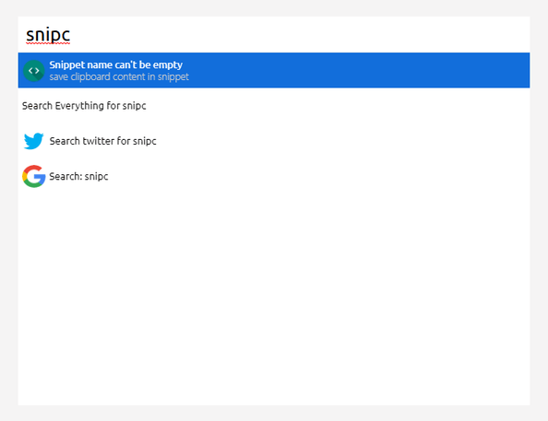
Task: Choose "Search Everything for snipc" result
Action: (x=274, y=105)
